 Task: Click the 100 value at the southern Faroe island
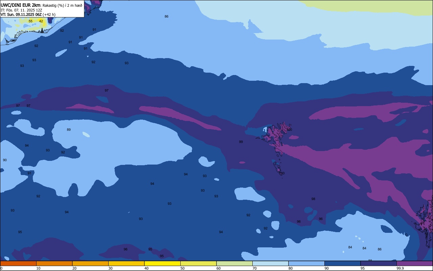281,173
